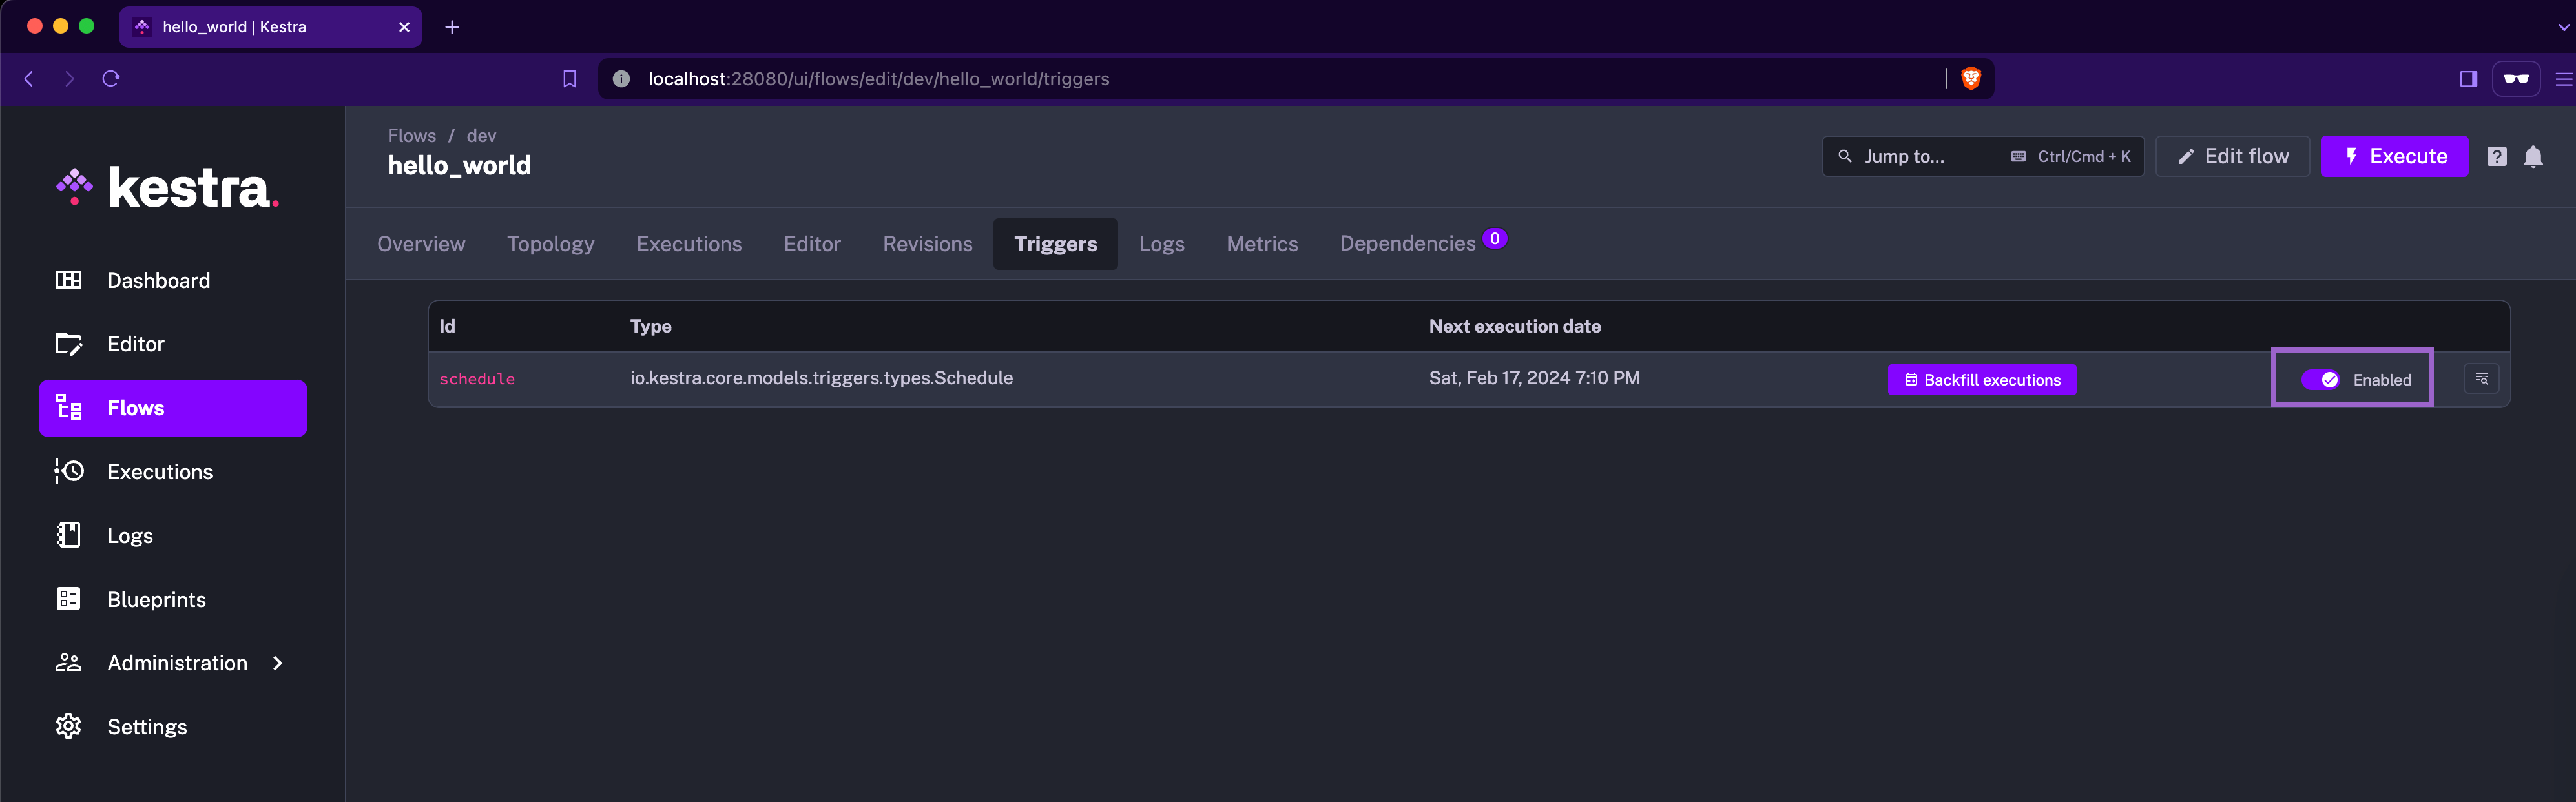Open help using the question mark icon

pos(2497,156)
